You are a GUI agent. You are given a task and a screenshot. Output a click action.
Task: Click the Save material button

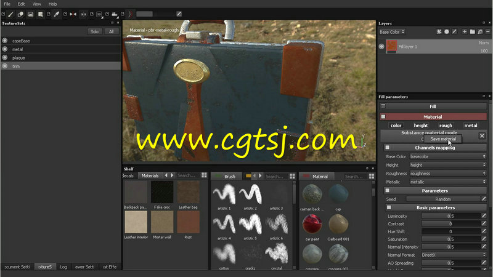point(442,139)
